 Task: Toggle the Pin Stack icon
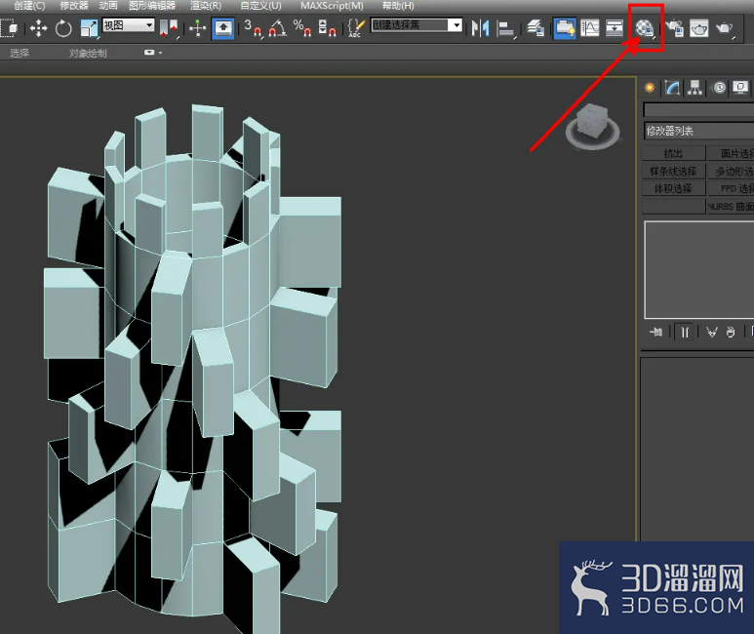coord(655,332)
